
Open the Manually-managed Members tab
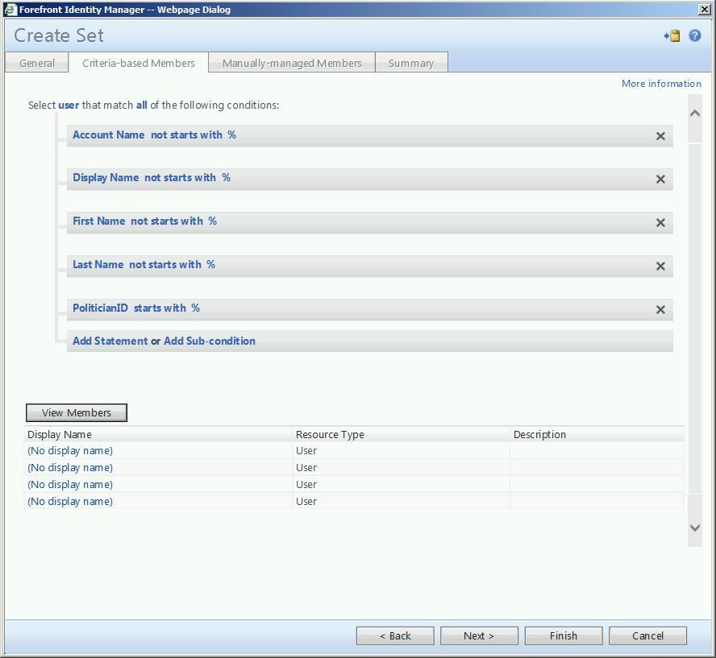click(292, 63)
